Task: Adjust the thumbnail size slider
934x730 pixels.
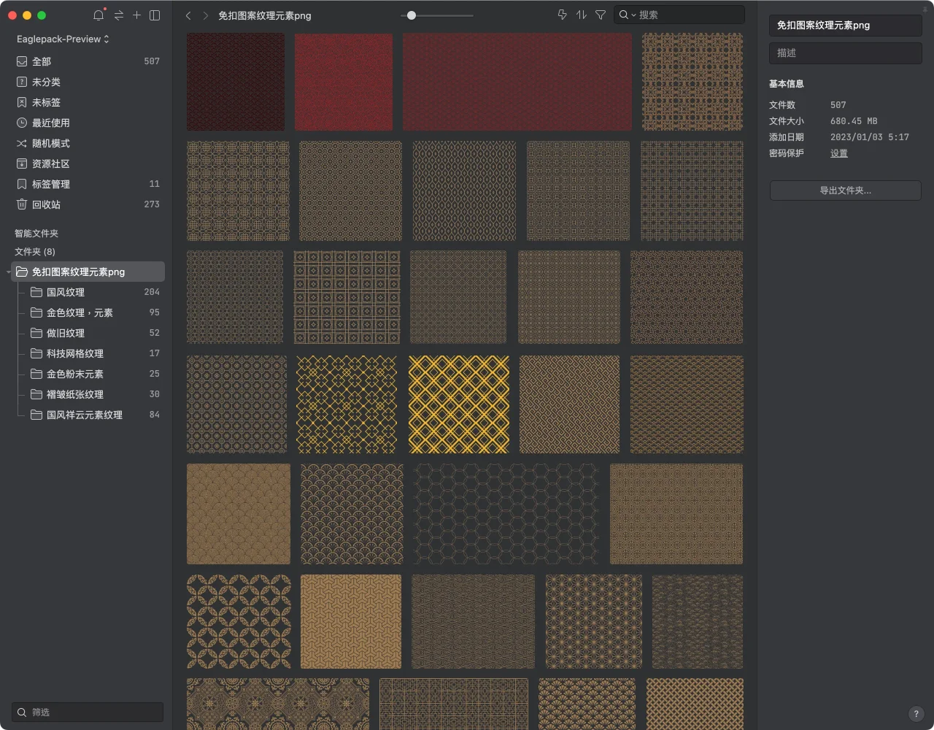Action: point(412,15)
